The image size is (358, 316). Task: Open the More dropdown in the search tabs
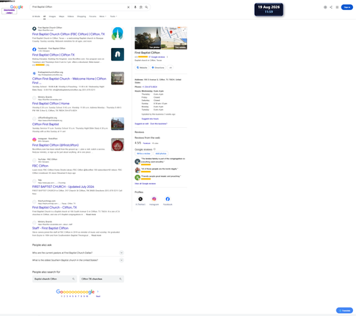point(102,16)
